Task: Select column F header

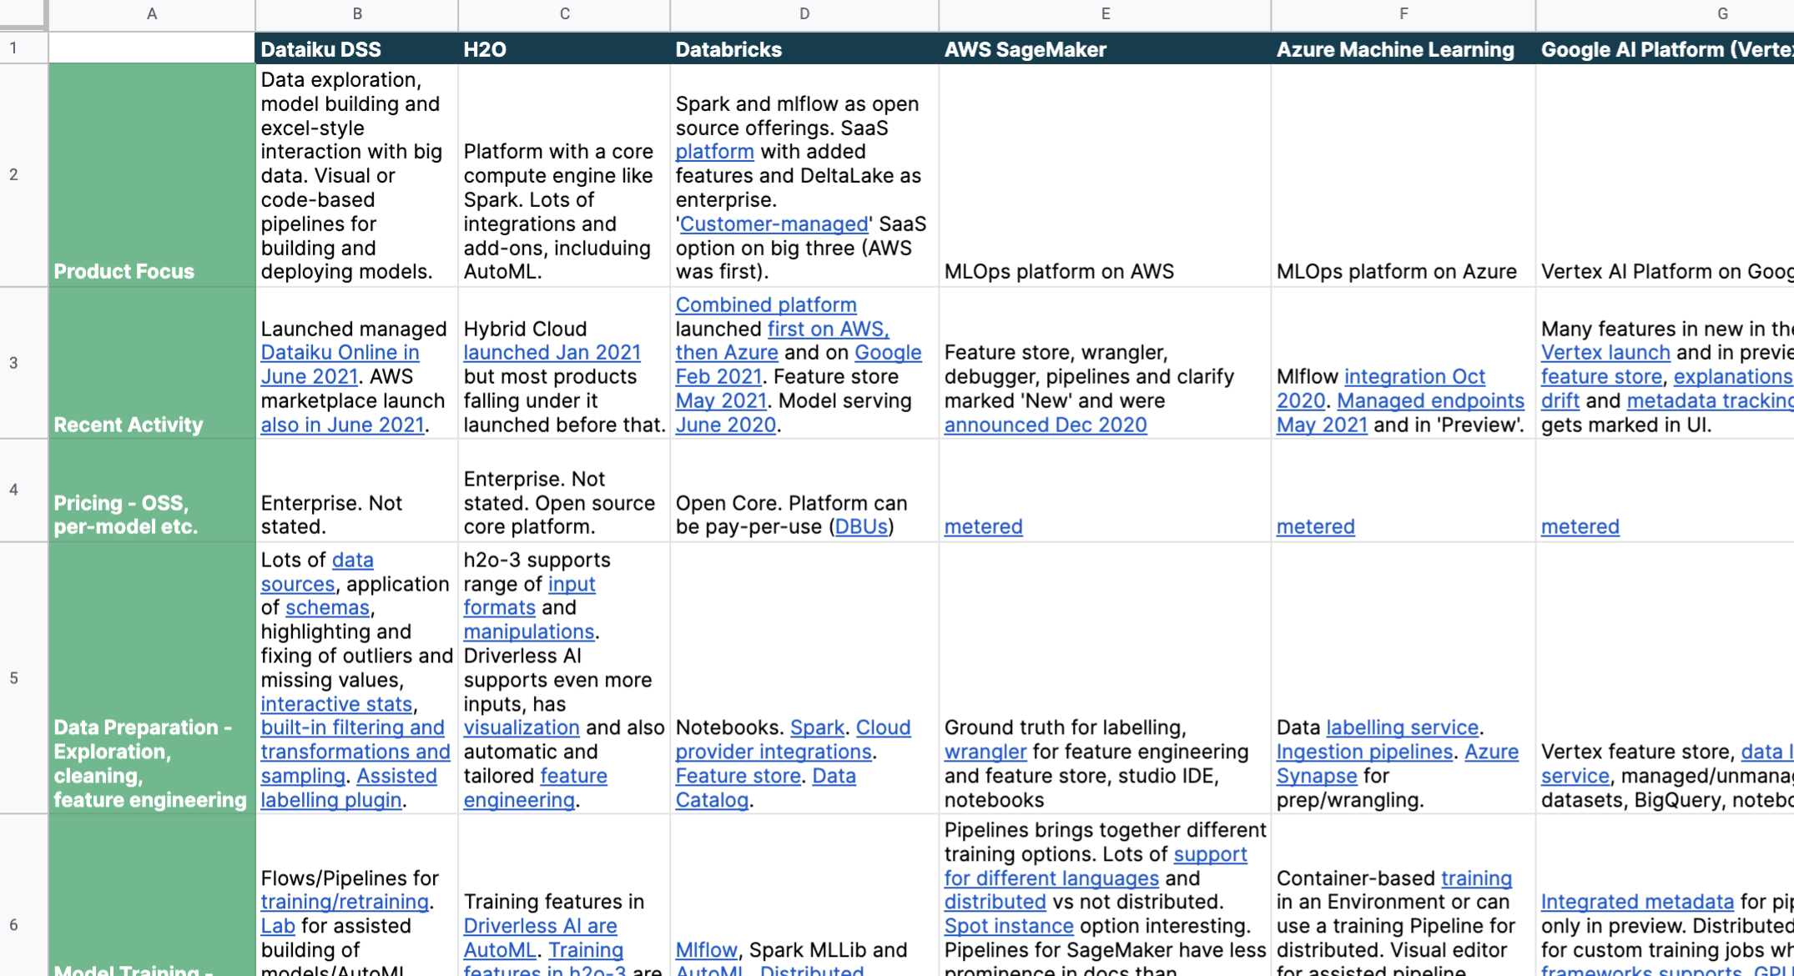Action: coord(1403,14)
